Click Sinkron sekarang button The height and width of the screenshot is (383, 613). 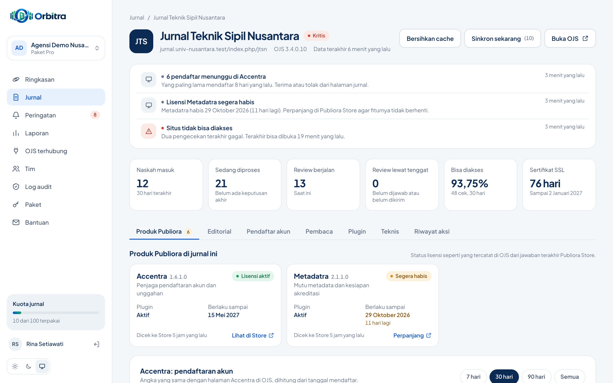coord(503,38)
